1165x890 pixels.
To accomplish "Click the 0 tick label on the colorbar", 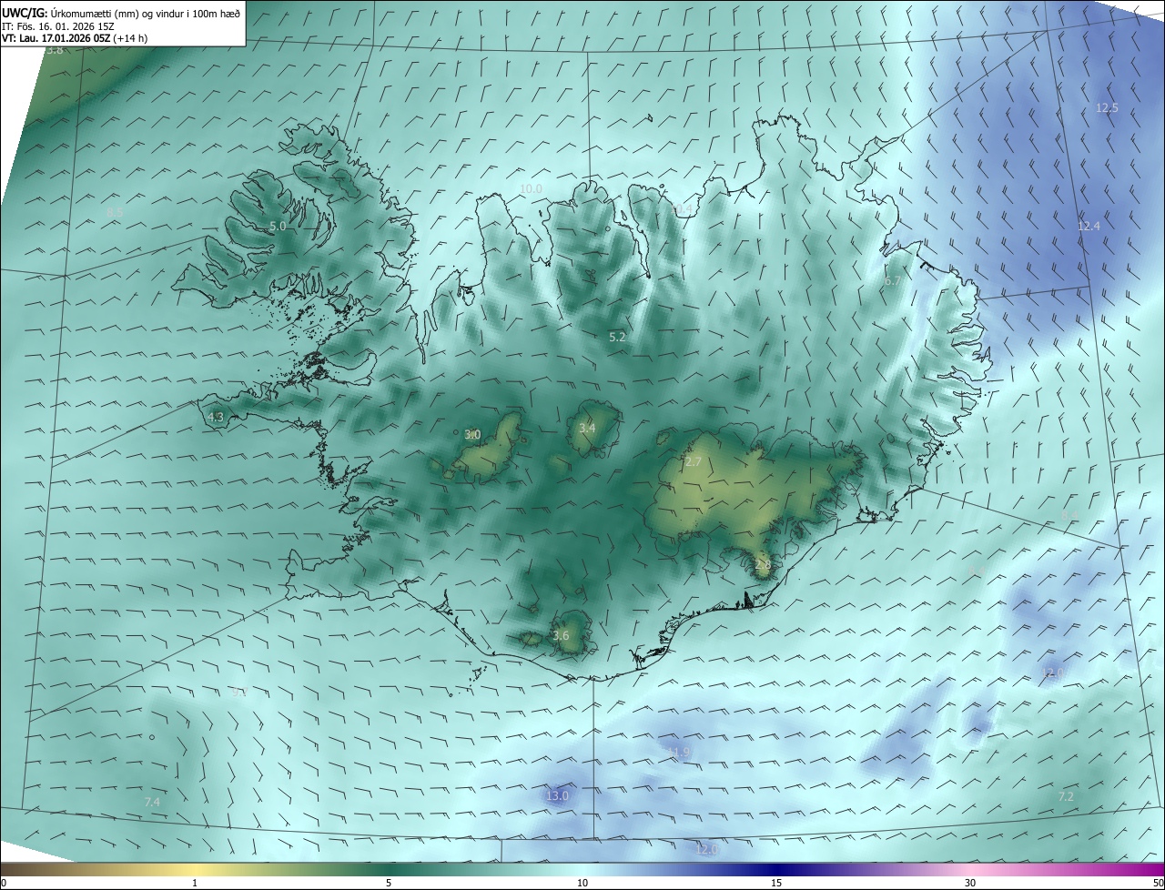I will 4,883.
